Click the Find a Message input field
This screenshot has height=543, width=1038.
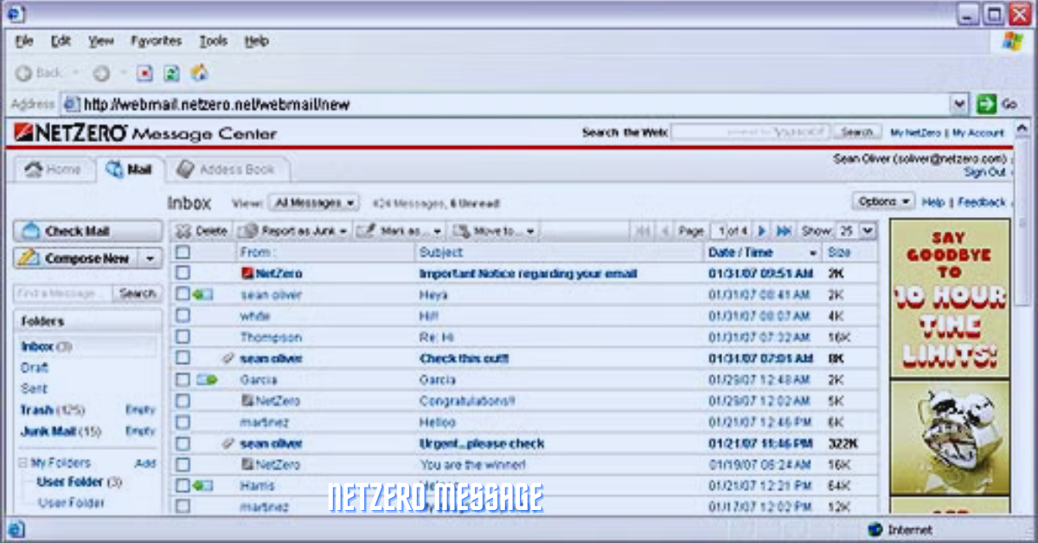click(63, 294)
